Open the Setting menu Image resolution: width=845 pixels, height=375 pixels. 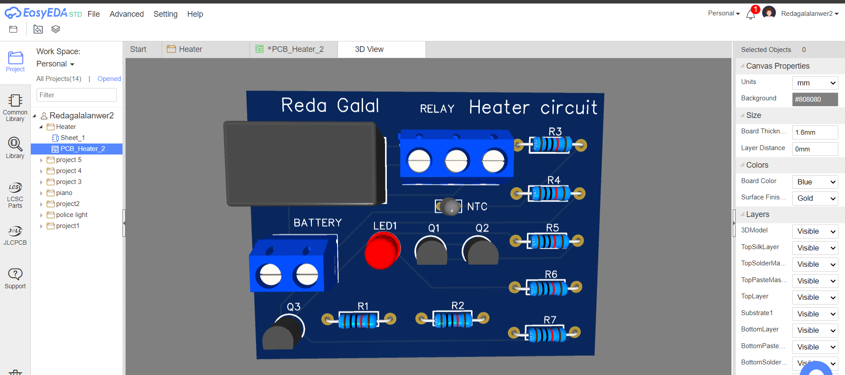click(x=166, y=14)
